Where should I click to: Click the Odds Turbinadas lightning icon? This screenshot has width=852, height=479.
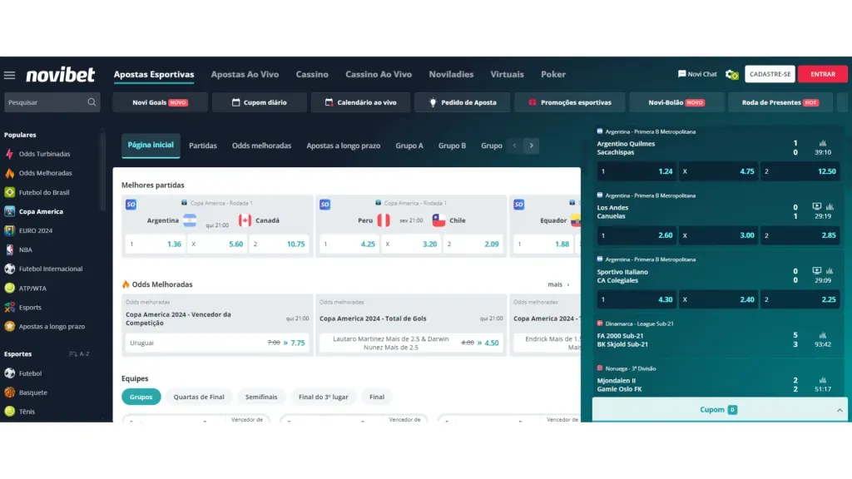(10, 154)
